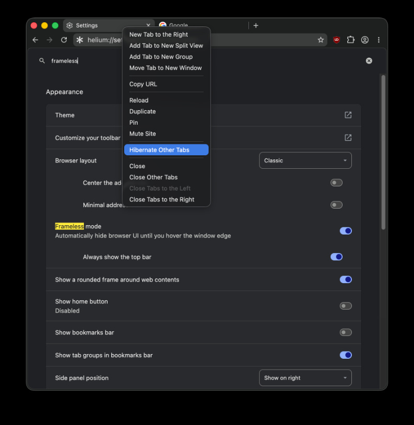Click 'Automatically hide browser UI' description text

click(143, 236)
